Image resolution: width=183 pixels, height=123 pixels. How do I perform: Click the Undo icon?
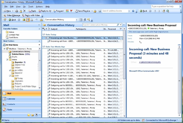(x=36, y=20)
